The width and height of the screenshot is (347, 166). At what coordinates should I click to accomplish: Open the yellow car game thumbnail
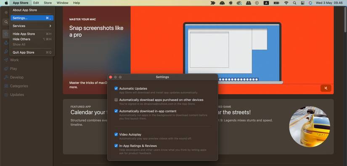pos(310,126)
